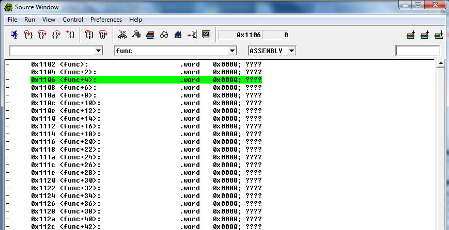
Task: Click Go to bottom of stack icon
Action: tap(439, 35)
